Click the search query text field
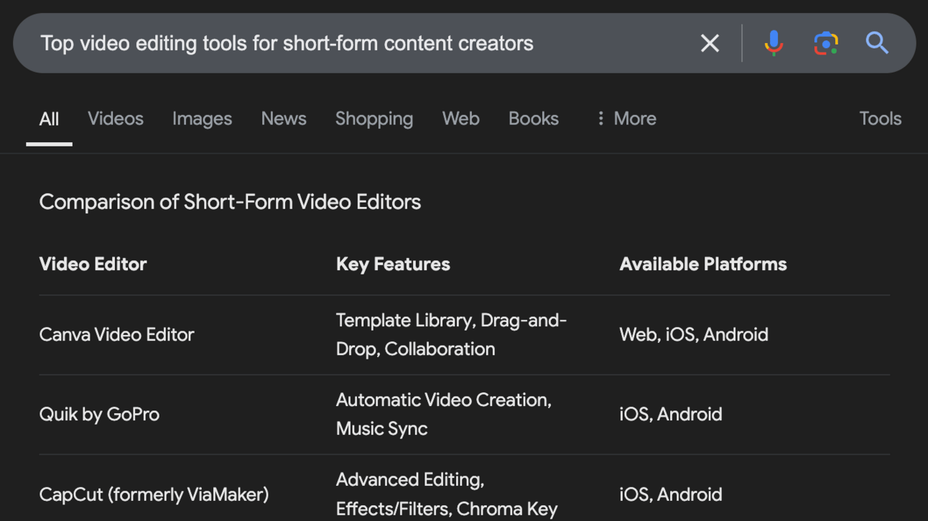Screen dimensions: 928x521 (x=359, y=43)
